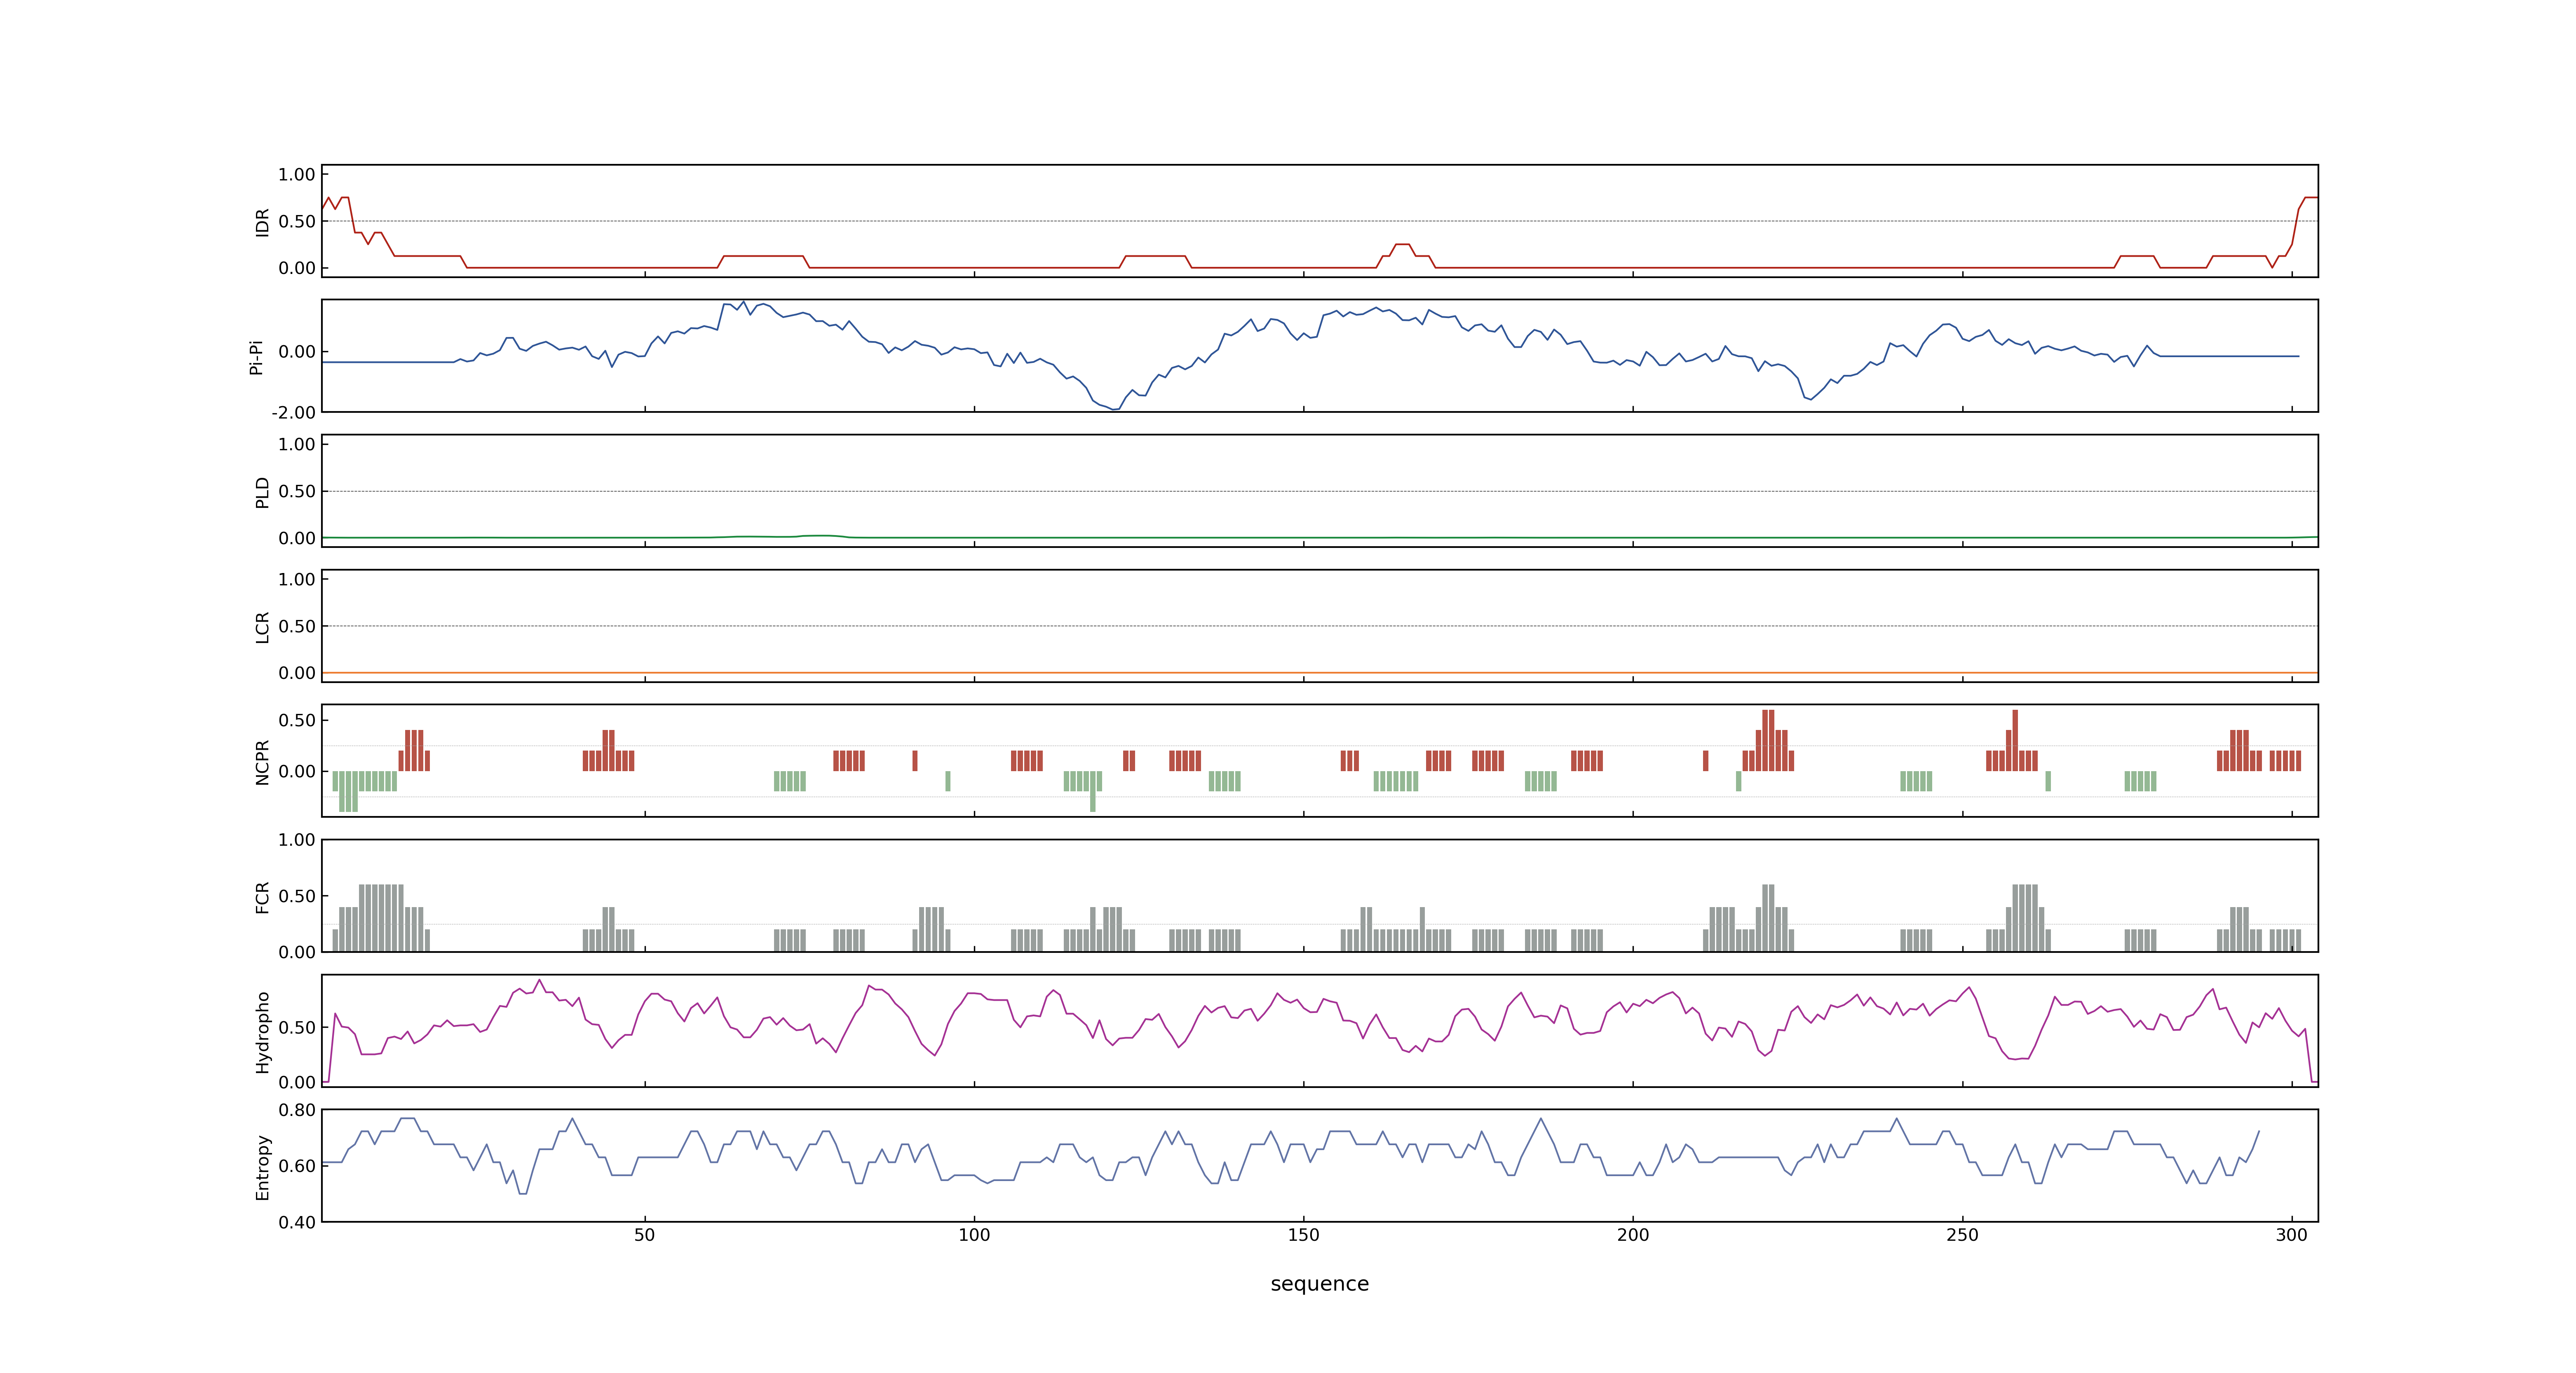Click the 0.80 tick on Entropy axis
2576x1373 pixels.
pos(297,1110)
